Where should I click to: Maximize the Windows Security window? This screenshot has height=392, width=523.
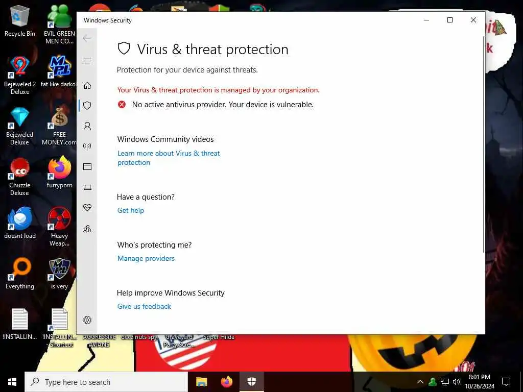coord(450,20)
